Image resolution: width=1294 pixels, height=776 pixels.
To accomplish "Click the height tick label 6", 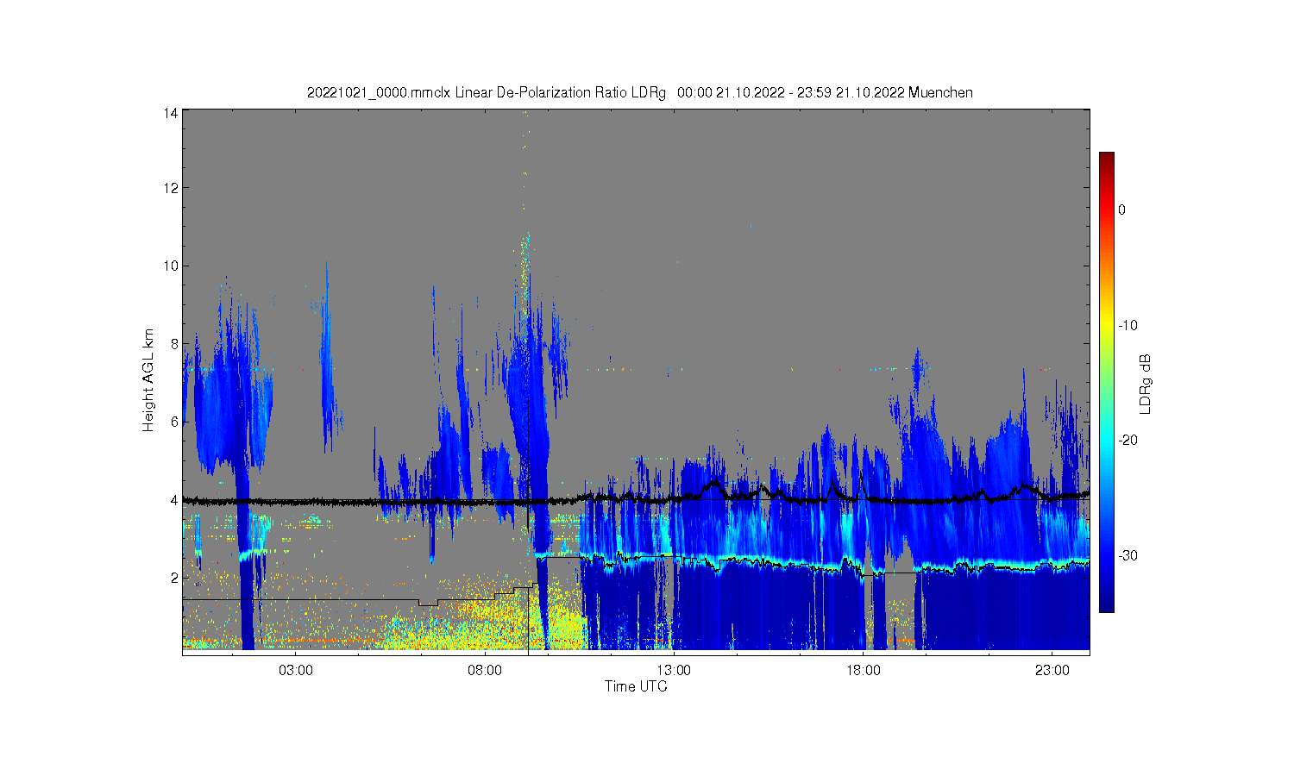I will click(174, 422).
